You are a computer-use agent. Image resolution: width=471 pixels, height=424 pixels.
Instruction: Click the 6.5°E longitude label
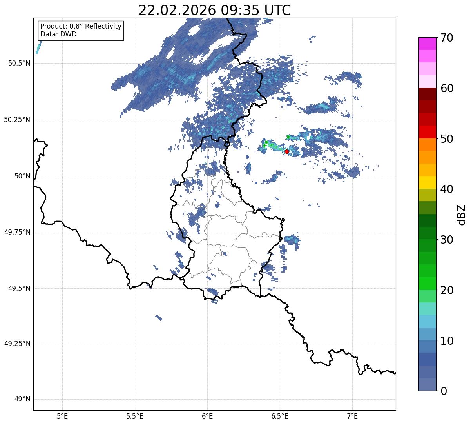coord(280,416)
